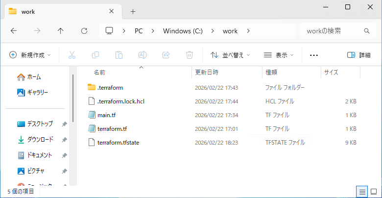Click the Refresh button in navigation bar
The width and height of the screenshot is (382, 198).
pyautogui.click(x=84, y=31)
